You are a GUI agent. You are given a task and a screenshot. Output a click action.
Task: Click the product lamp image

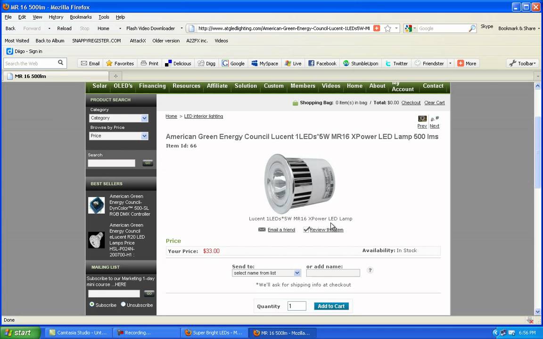(x=300, y=183)
